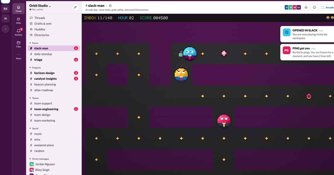Viewport: 334px width, 175px height.
Task: Open the Activity notifications bell
Action: pos(19,32)
